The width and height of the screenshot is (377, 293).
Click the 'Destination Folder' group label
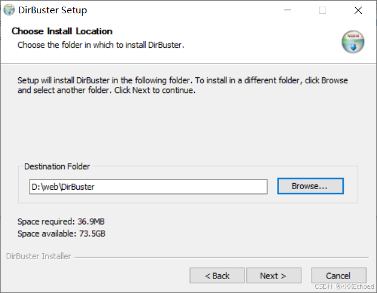(x=57, y=166)
